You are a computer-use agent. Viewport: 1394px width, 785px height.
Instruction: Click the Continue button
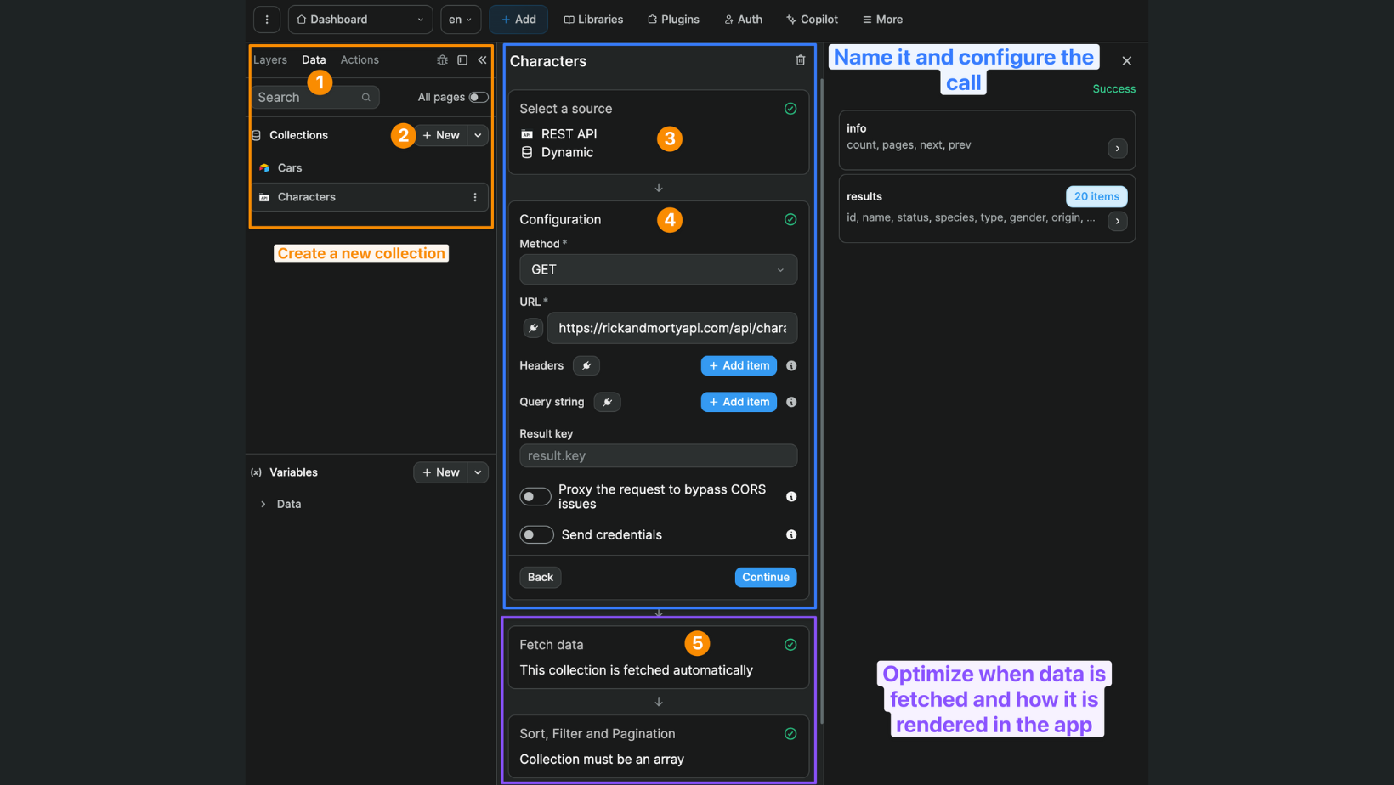coord(764,577)
